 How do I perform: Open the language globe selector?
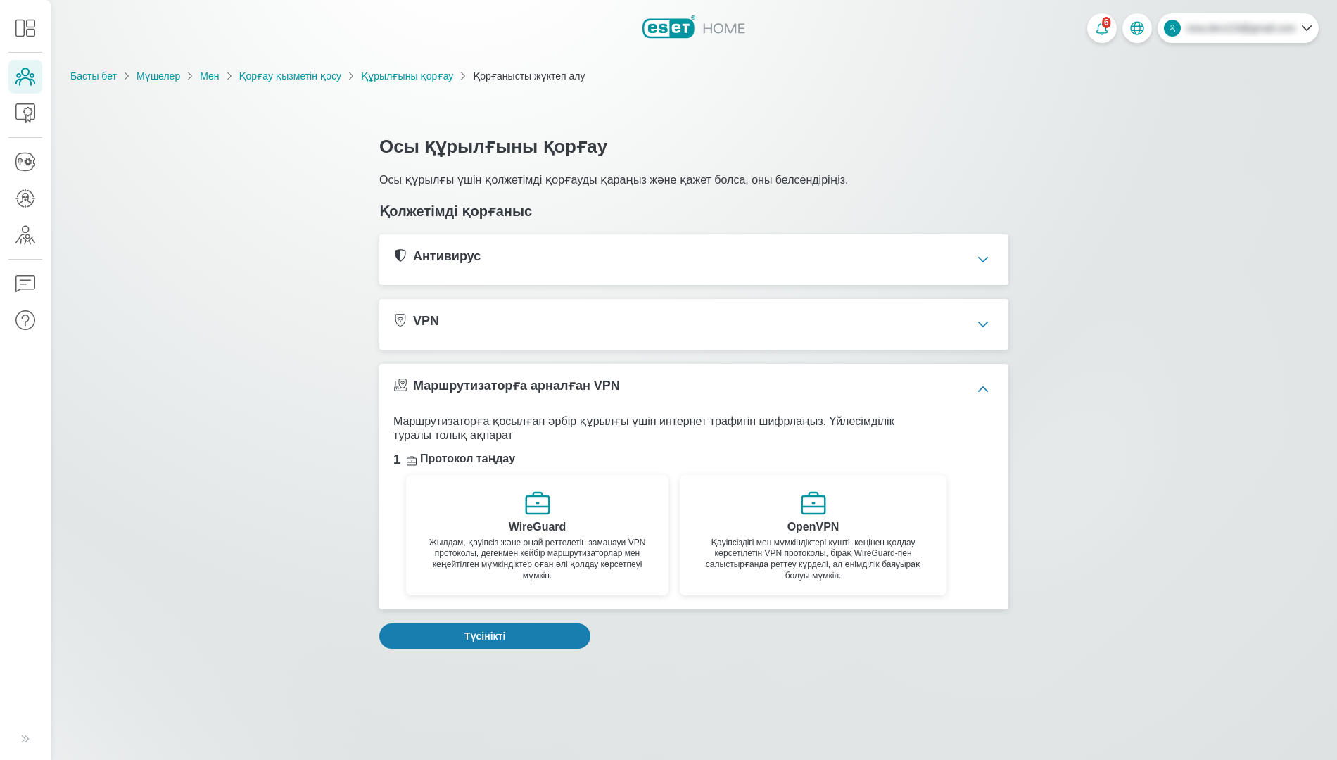click(1137, 28)
